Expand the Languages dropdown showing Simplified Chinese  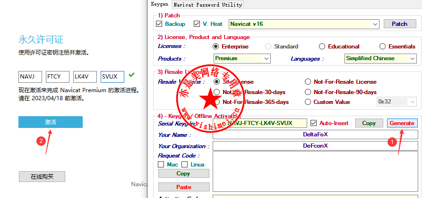click(380, 58)
